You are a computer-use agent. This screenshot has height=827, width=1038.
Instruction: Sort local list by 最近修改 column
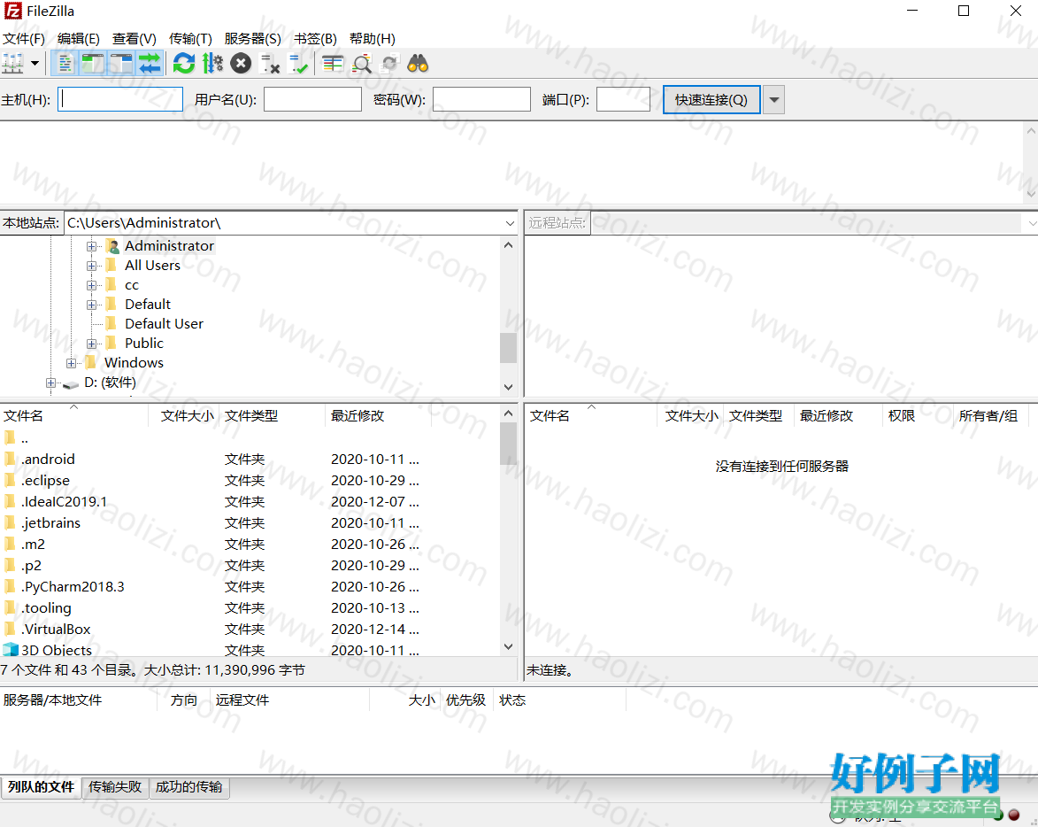click(377, 416)
